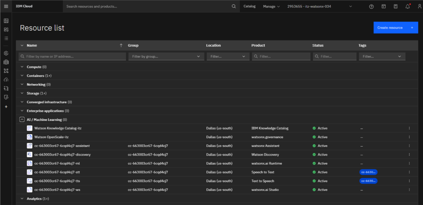Click the watsonx.ai Runtime product cell
Screen dimensions: 423x205
[x=267, y=163]
